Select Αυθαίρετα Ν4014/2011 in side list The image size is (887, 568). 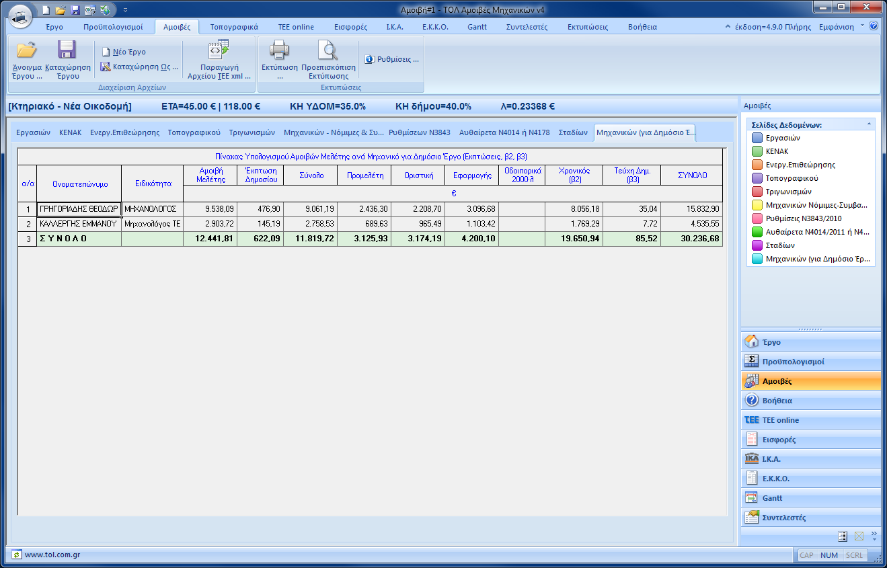[811, 232]
